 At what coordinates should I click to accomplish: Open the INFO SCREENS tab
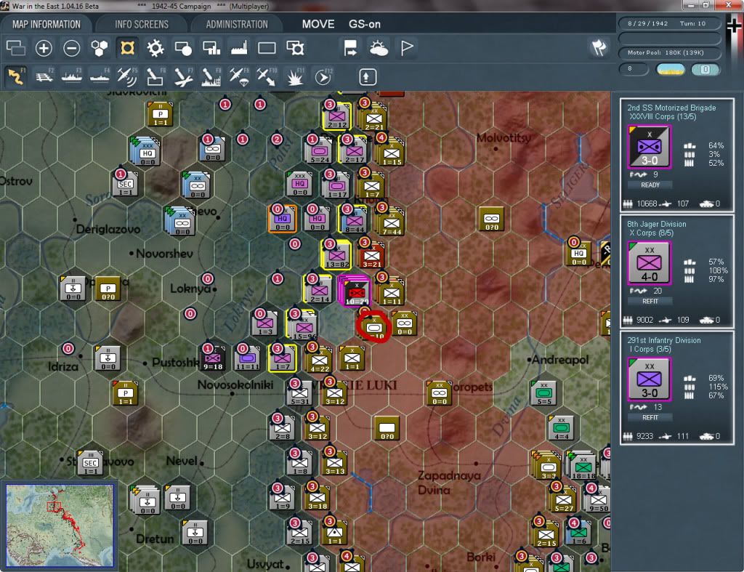coord(142,24)
